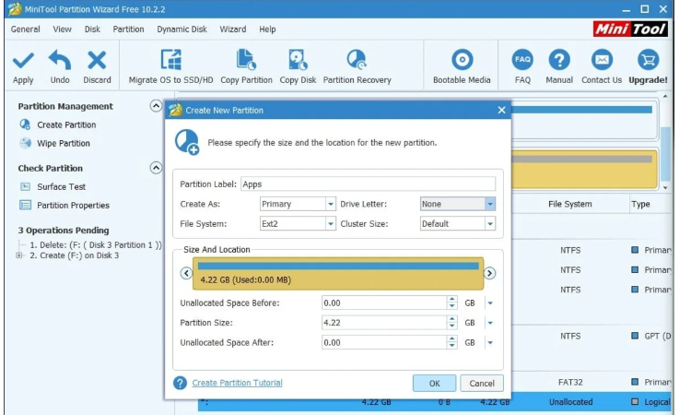Open the Manual help
This screenshot has height=415, width=691.
[559, 66]
